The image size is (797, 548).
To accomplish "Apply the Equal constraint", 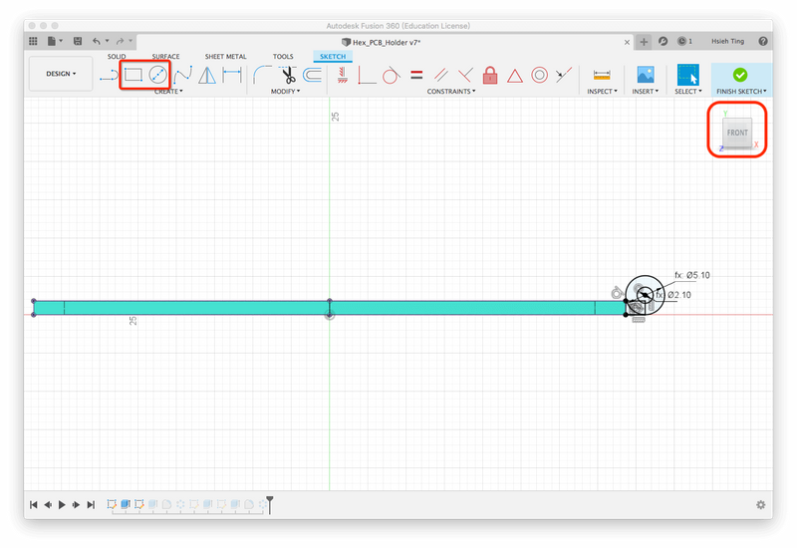I will tap(416, 75).
